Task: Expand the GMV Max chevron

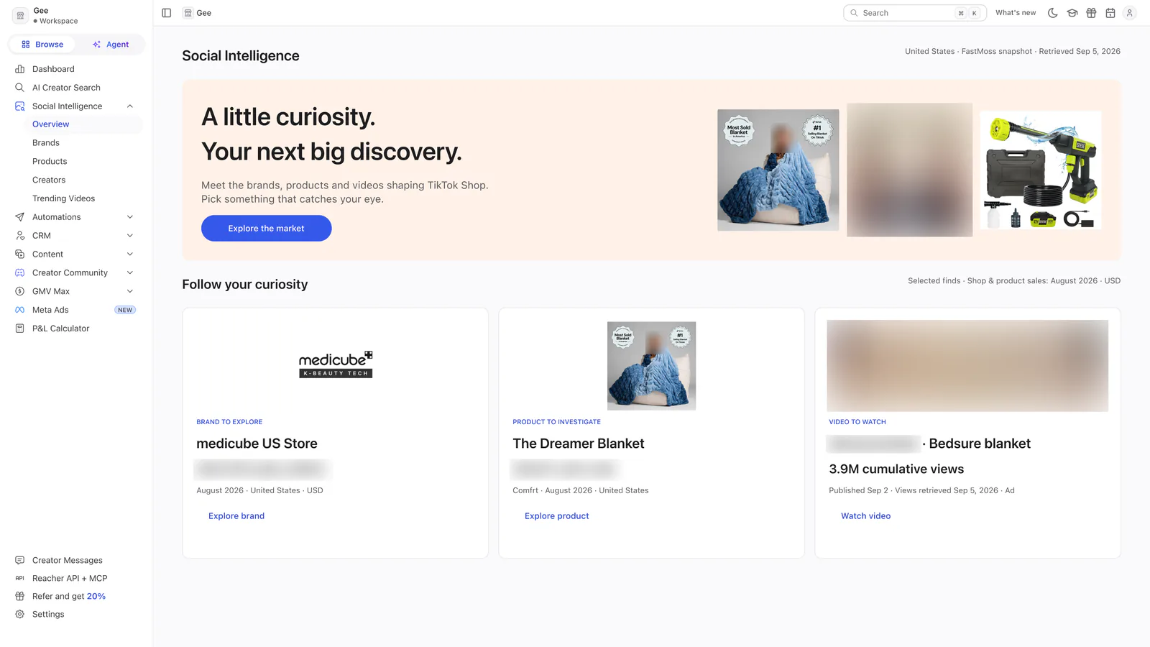Action: [x=130, y=291]
